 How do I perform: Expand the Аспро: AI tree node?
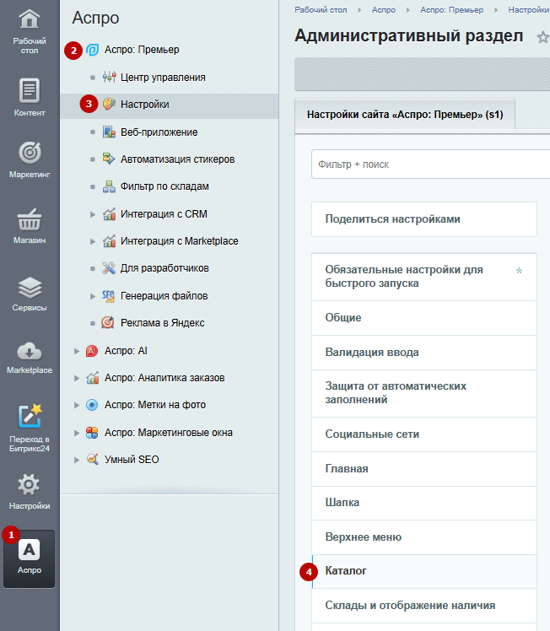point(77,351)
